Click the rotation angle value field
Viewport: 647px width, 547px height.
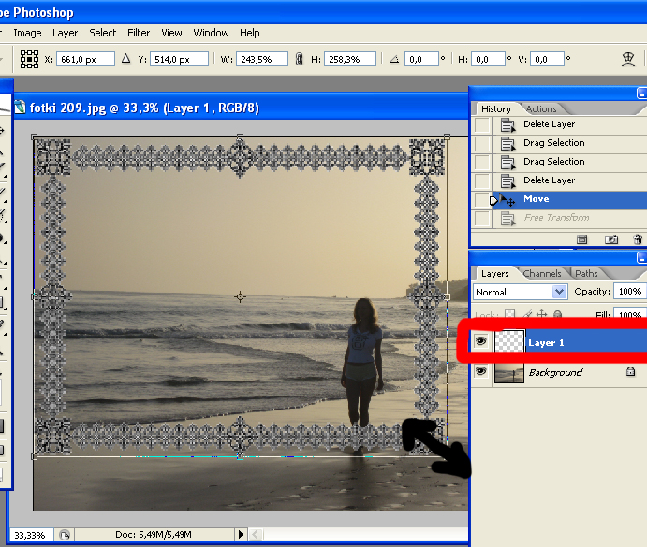point(421,59)
